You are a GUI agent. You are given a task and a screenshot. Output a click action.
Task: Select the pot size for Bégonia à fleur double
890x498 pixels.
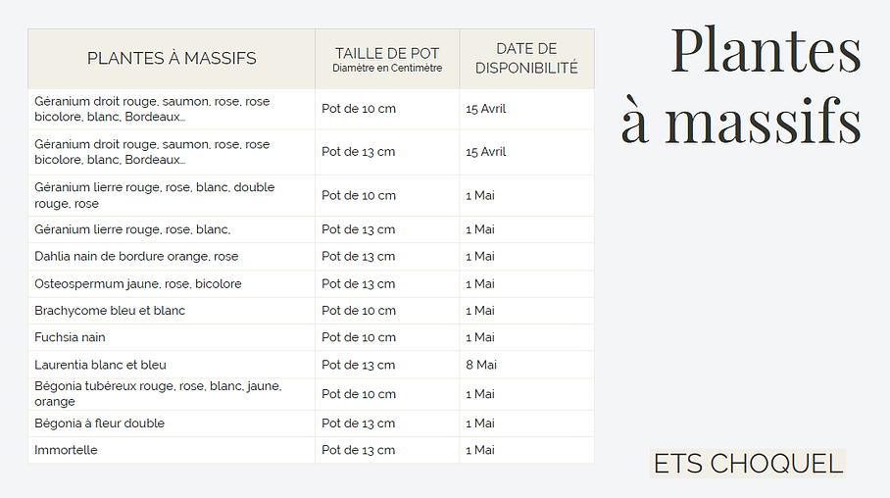pyautogui.click(x=359, y=423)
